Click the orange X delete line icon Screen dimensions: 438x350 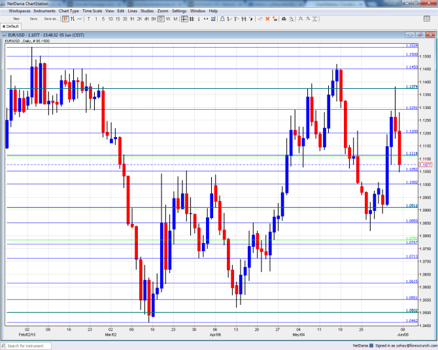[x=267, y=19]
